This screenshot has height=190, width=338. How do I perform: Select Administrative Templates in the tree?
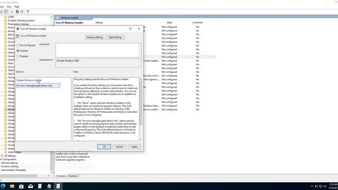tap(13, 170)
